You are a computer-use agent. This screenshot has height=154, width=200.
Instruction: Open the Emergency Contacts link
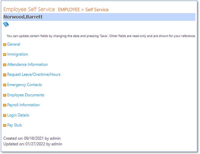coord(25,85)
